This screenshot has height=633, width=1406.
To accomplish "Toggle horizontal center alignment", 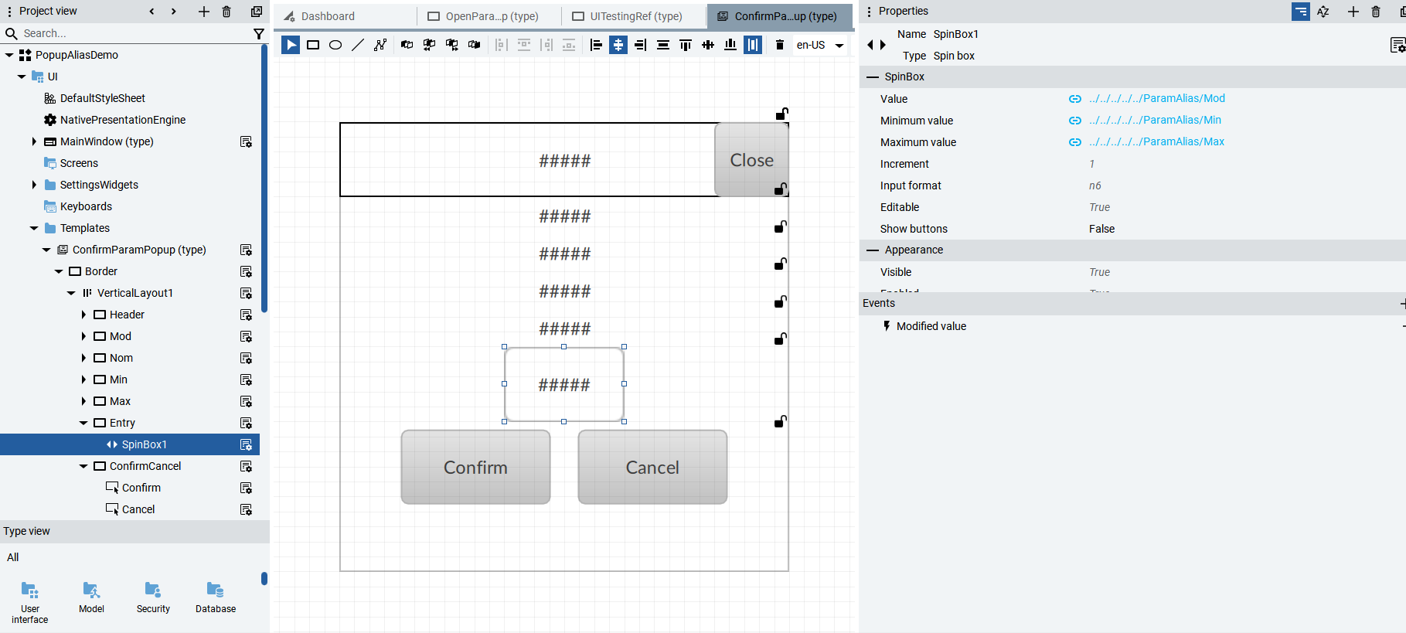I will click(x=618, y=45).
